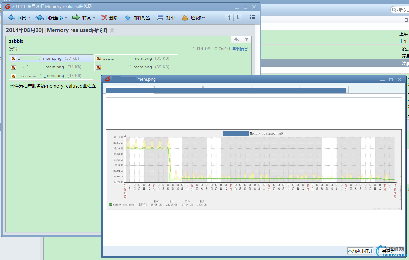Click sender name zabbix

16,41
